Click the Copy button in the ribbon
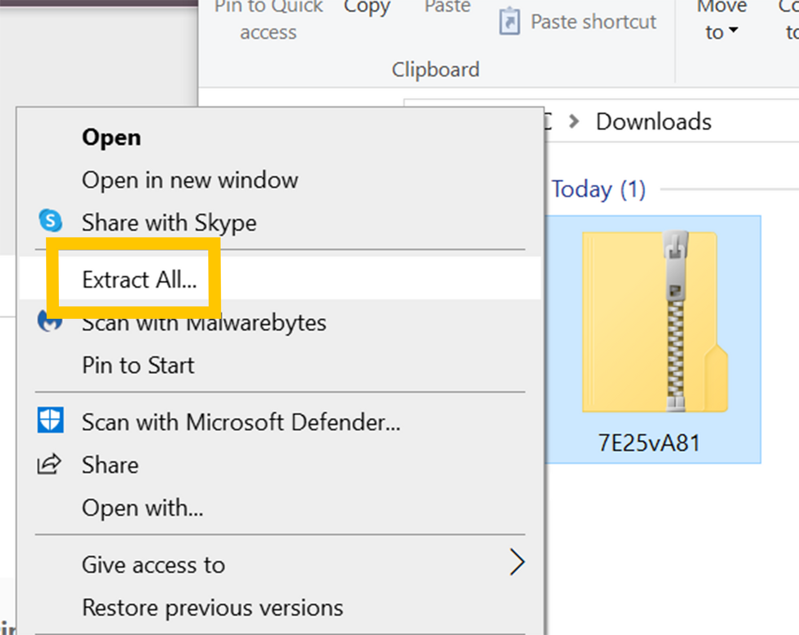This screenshot has width=799, height=635. pyautogui.click(x=366, y=8)
